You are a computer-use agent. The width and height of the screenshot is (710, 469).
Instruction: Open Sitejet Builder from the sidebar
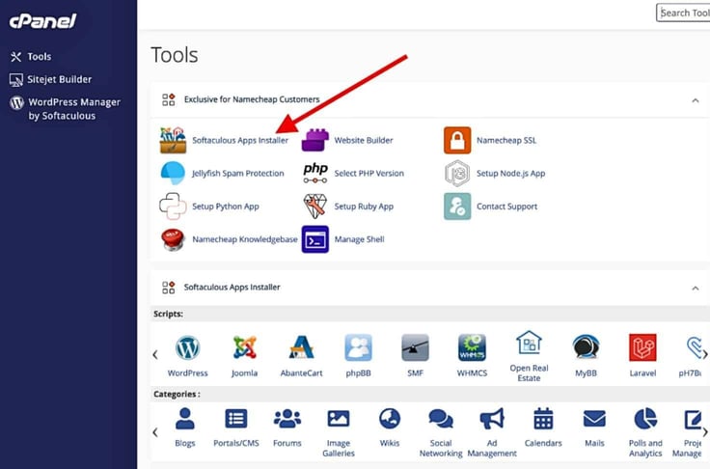(x=50, y=80)
